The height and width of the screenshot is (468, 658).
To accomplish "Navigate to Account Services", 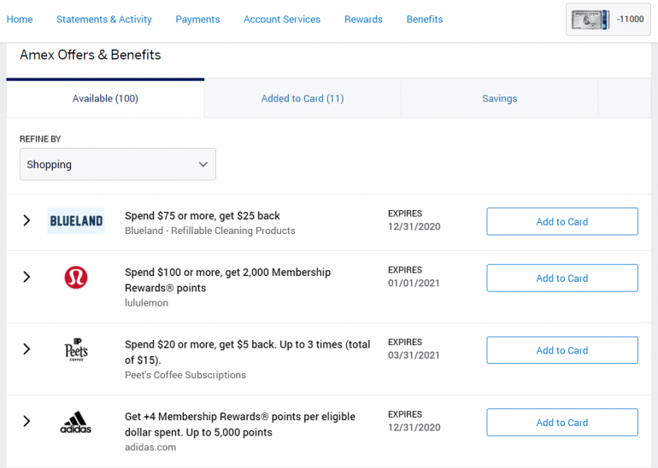I will 282,19.
